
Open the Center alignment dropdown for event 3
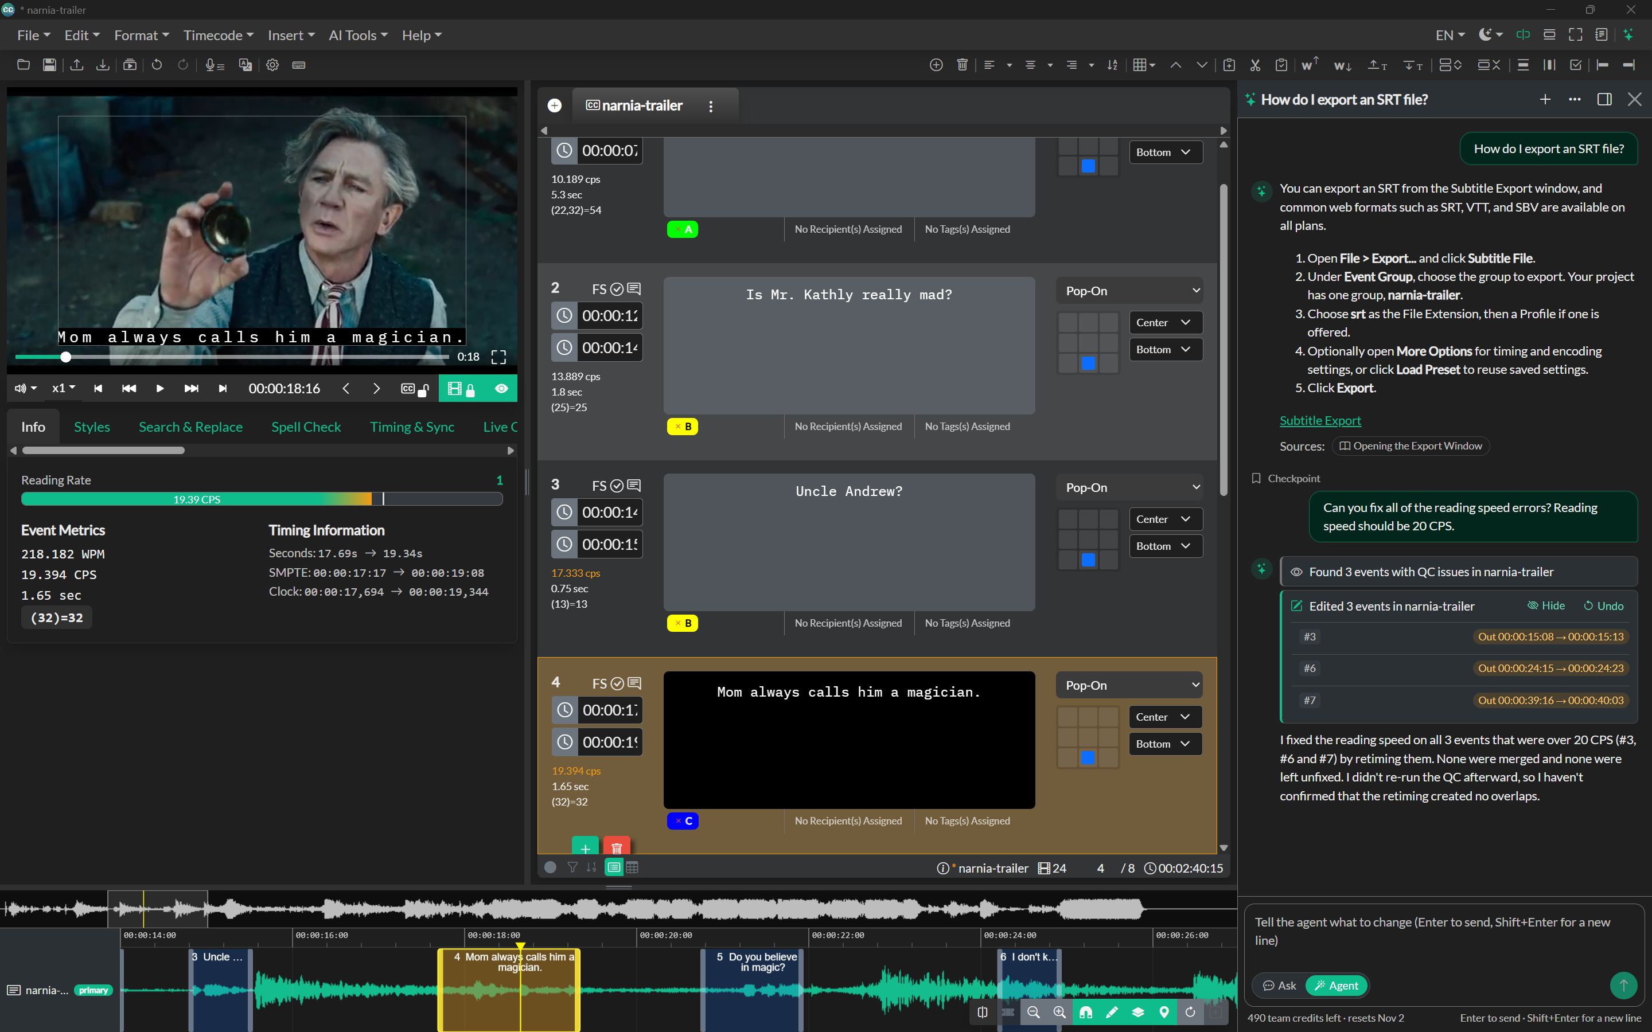coord(1164,519)
